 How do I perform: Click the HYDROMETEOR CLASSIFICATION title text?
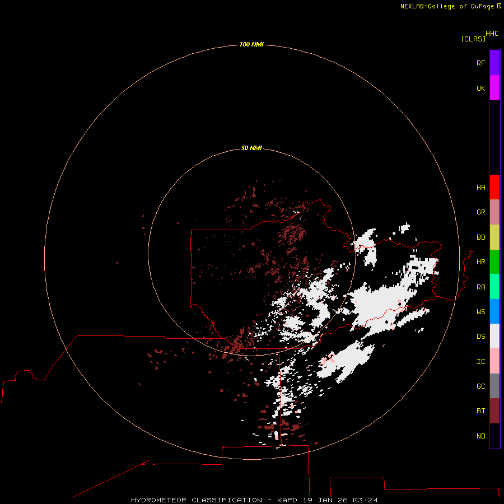(197, 500)
